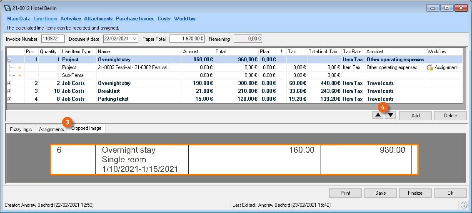Click the Invoice Number field
Image resolution: width=472 pixels, height=213 pixels.
click(x=53, y=39)
